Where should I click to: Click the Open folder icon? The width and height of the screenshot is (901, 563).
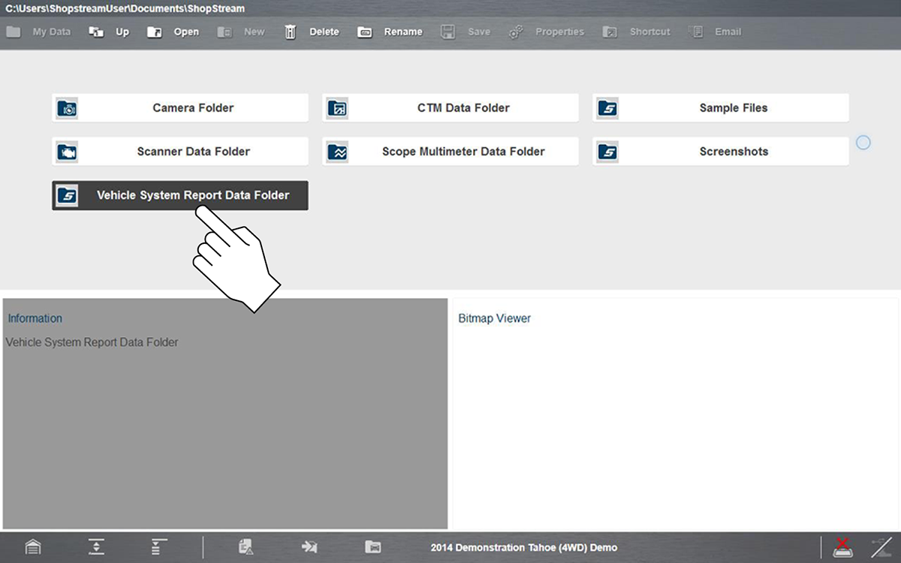click(x=155, y=32)
